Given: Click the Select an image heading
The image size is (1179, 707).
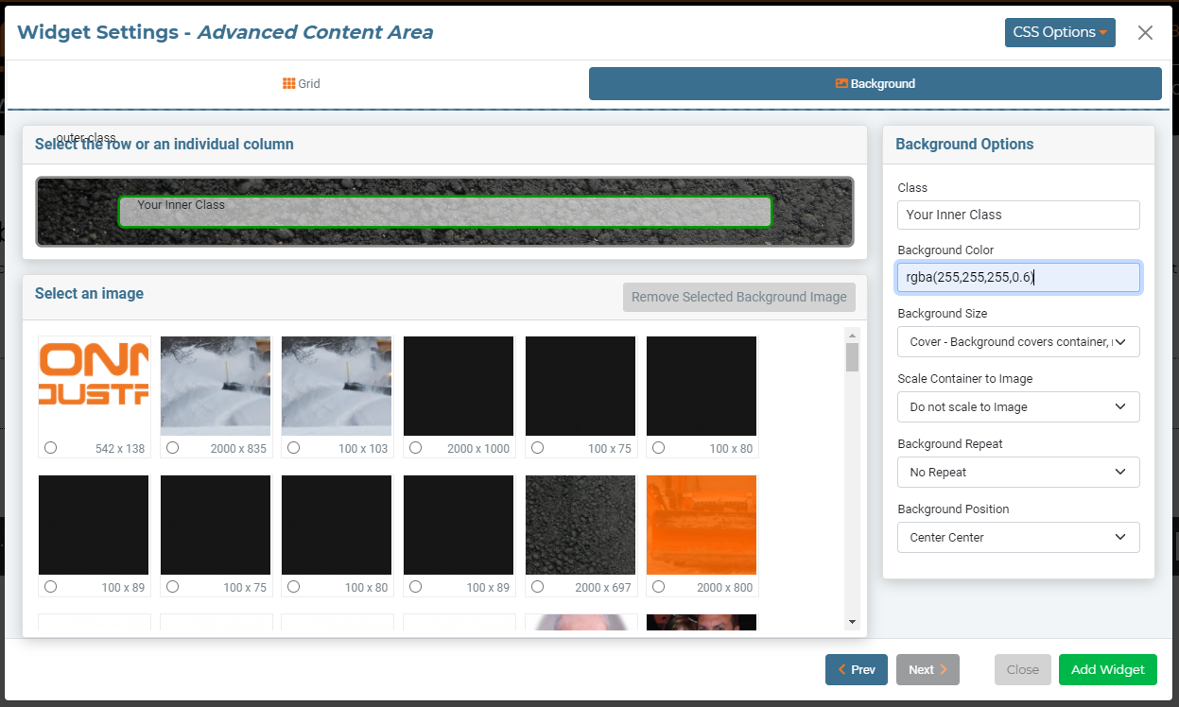Looking at the screenshot, I should click(89, 293).
